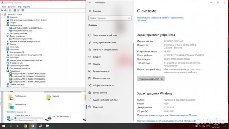
Task: Switch to File Explorer taskbar icon
Action: pos(48,126)
